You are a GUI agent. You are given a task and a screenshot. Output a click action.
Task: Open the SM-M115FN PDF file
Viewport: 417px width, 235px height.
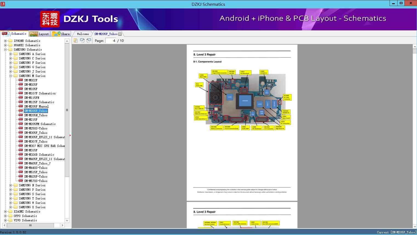(32, 98)
